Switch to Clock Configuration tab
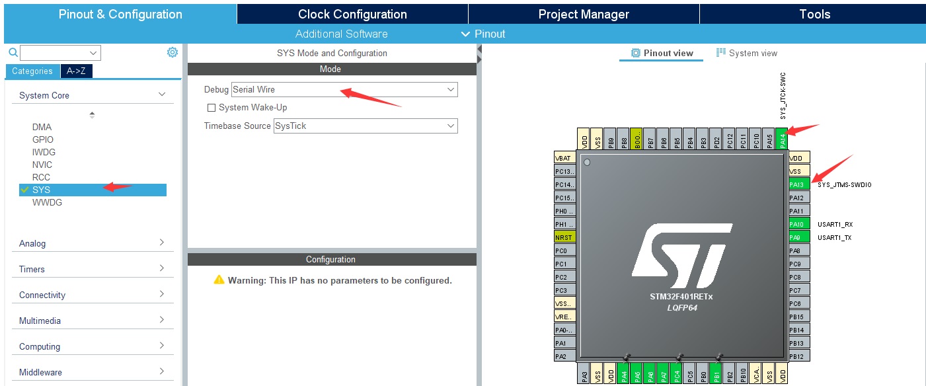The width and height of the screenshot is (926, 386). [x=352, y=14]
